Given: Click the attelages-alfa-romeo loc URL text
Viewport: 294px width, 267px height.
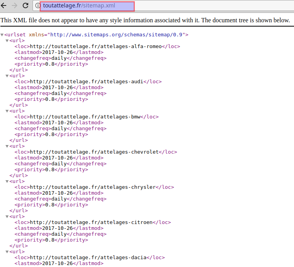Looking at the screenshot, I should pyautogui.click(x=96, y=47).
